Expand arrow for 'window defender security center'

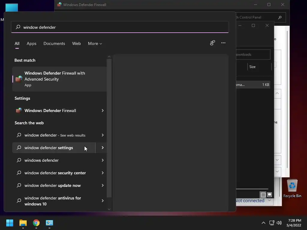[103, 173]
